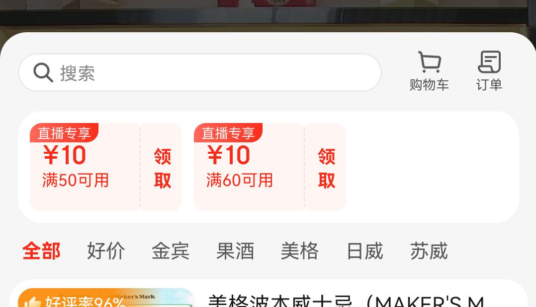This screenshot has width=536, height=307.
Task: Open the 果酒 category tab
Action: pyautogui.click(x=235, y=251)
